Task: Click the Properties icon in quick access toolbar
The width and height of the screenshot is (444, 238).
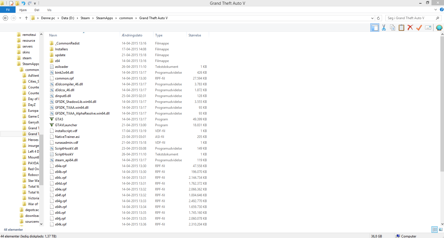Action: point(11,3)
